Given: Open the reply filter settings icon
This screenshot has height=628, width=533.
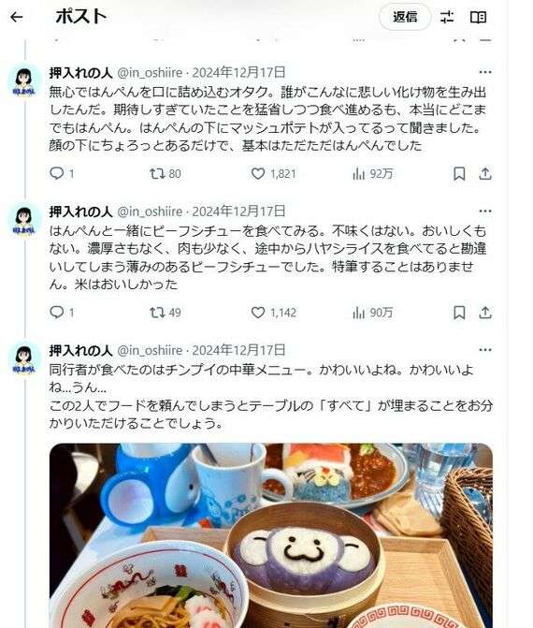Looking at the screenshot, I should point(447,17).
